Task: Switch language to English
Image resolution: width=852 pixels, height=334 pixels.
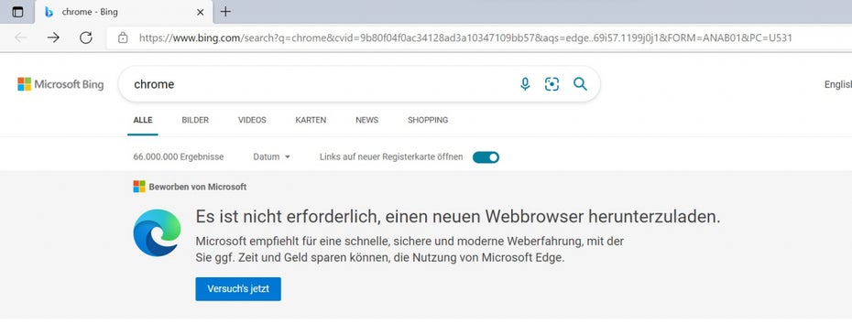Action: [838, 84]
